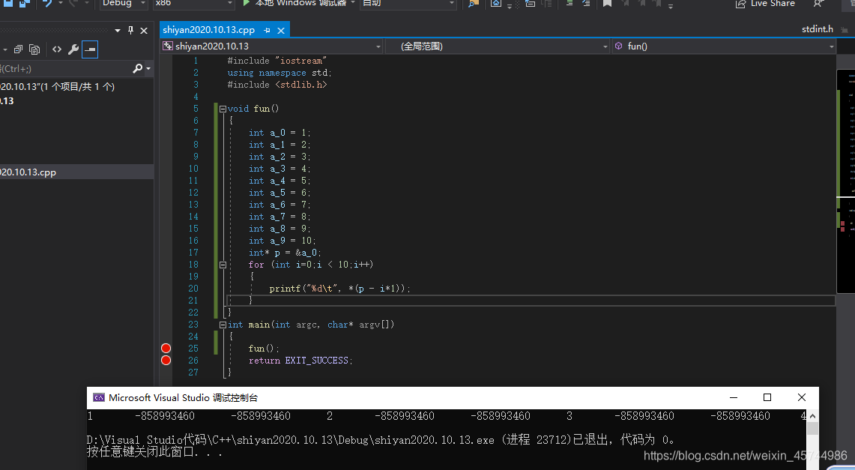
Task: Pin the Solution Explorer panel
Action: tap(130, 31)
